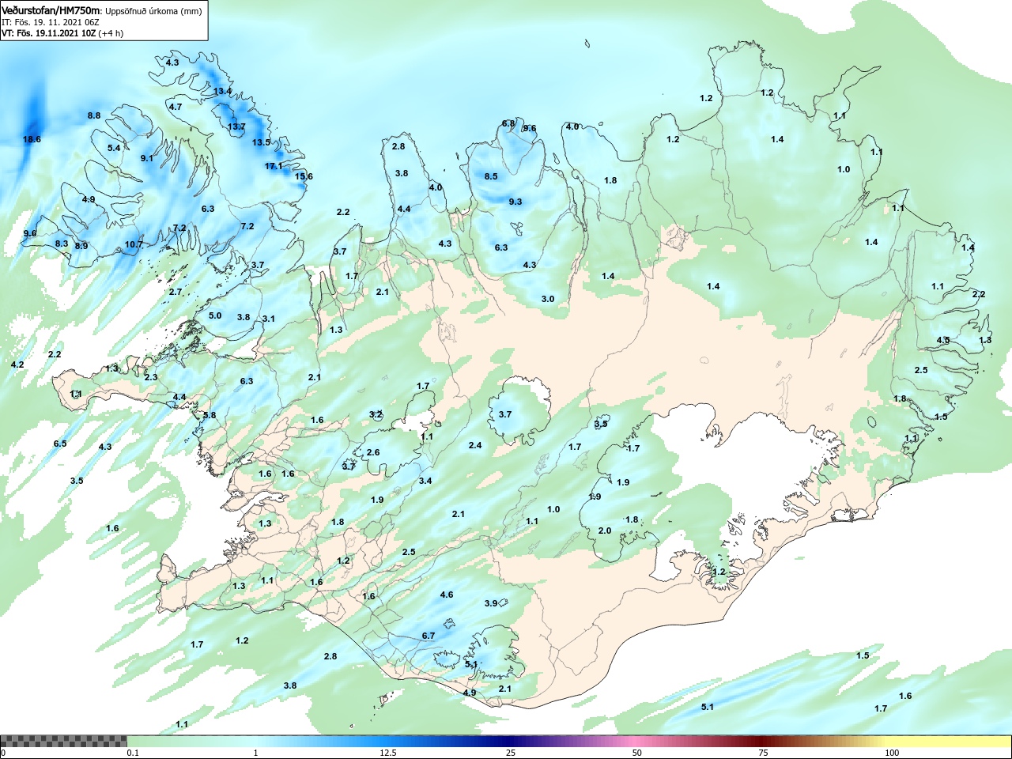Click the IT: Fös. 19. 11. 2021 06Z line
The width and height of the screenshot is (1012, 759).
tap(51, 23)
